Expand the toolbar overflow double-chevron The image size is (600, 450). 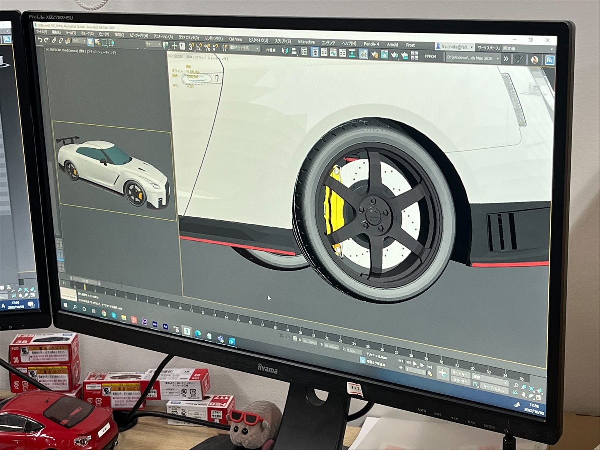tap(506, 59)
